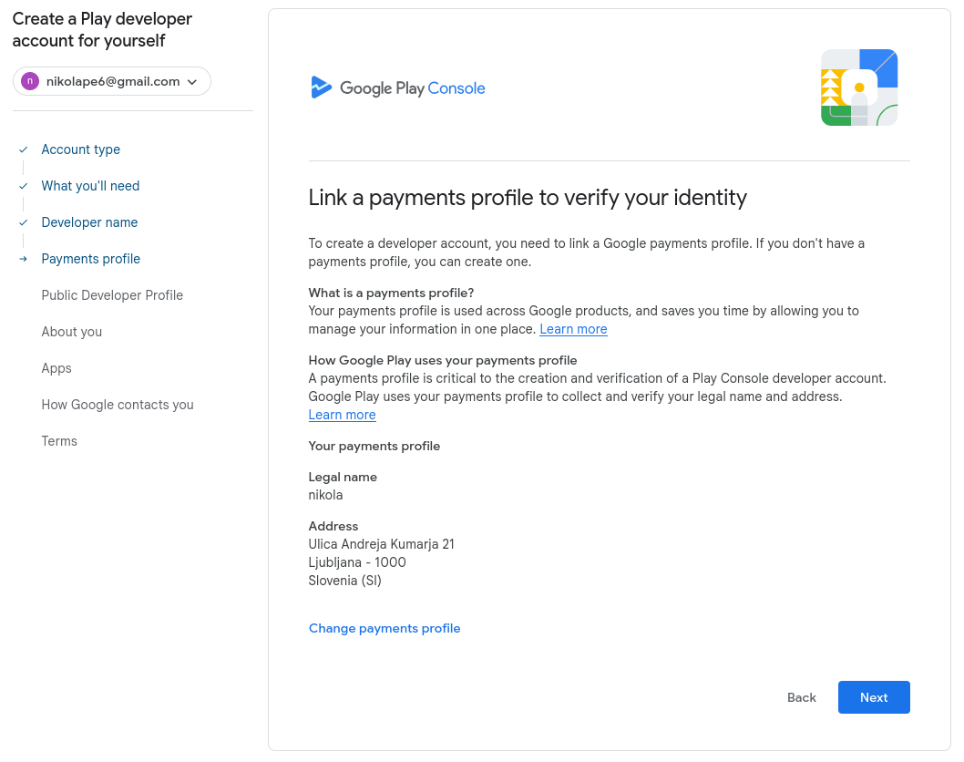This screenshot has width=964, height=762.
Task: Click the Legal name label
Action: click(343, 478)
